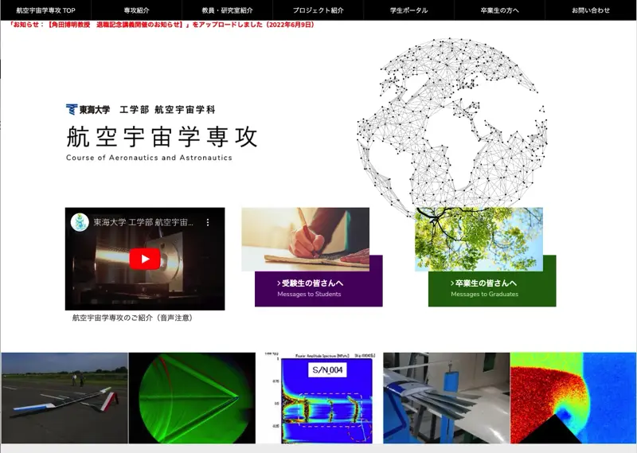This screenshot has height=453, width=637.
Task: Open the 航空宇宙学専攻 TOP menu item
Action: point(45,10)
